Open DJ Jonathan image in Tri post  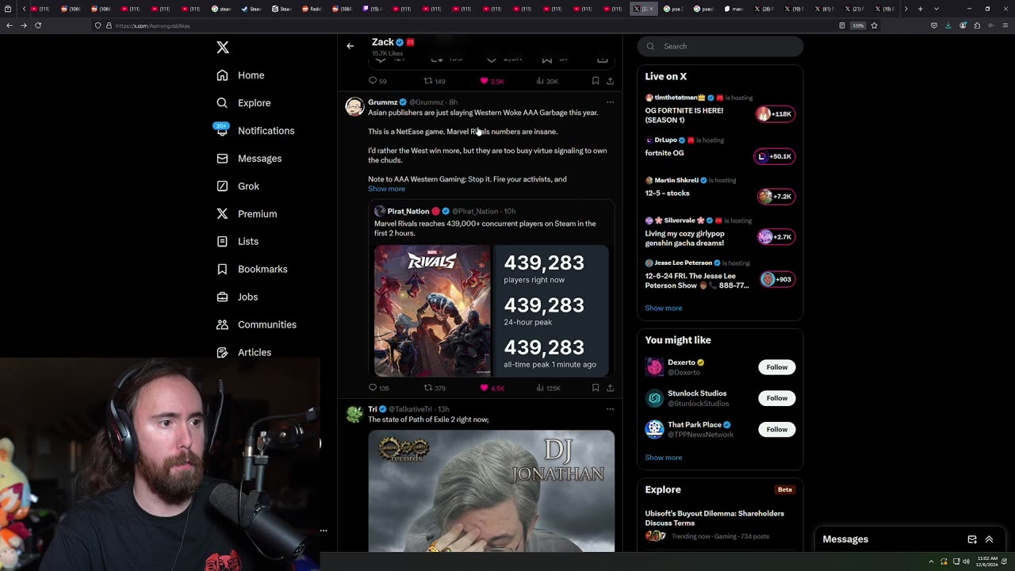(x=491, y=491)
